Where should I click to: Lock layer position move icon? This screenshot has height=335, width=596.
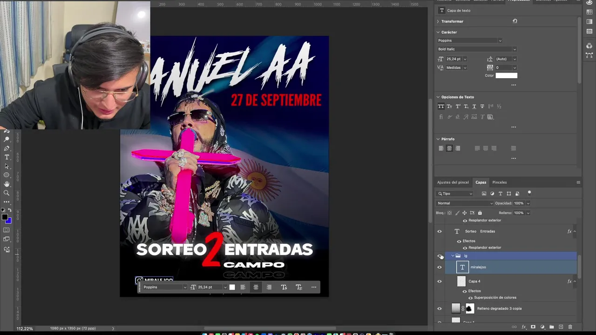[x=464, y=213]
